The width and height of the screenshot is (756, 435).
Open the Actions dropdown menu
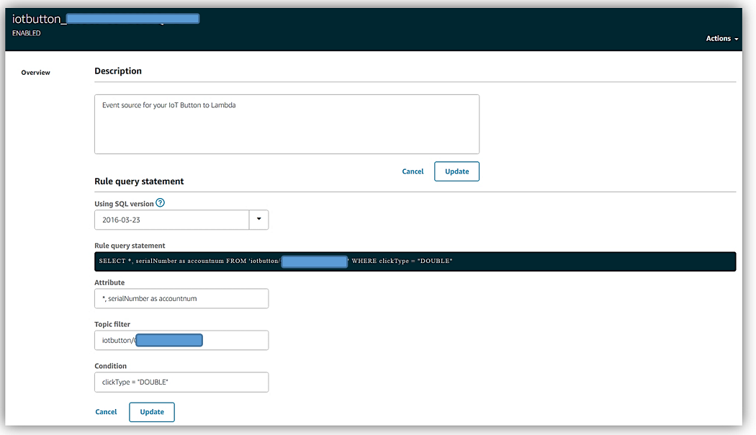(721, 39)
